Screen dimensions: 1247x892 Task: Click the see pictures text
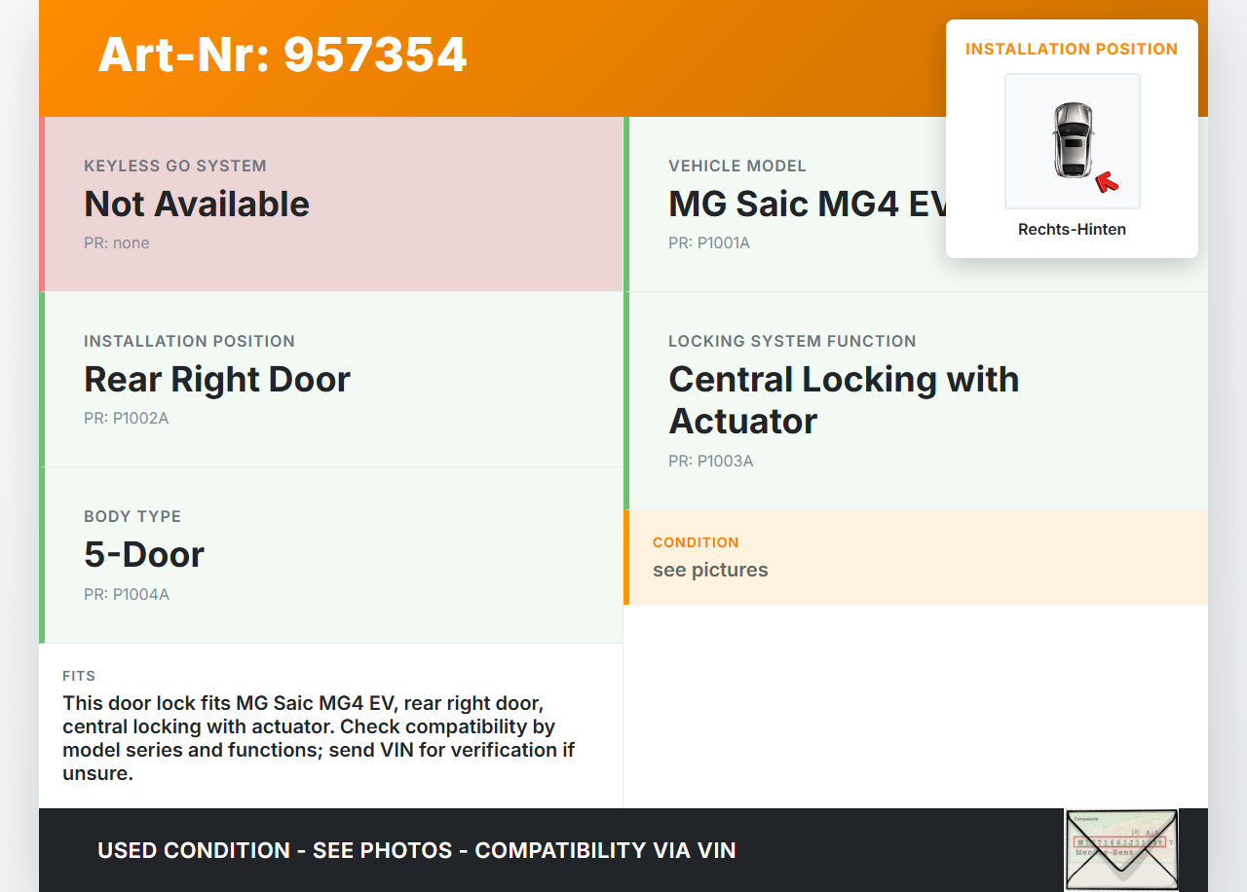[710, 570]
